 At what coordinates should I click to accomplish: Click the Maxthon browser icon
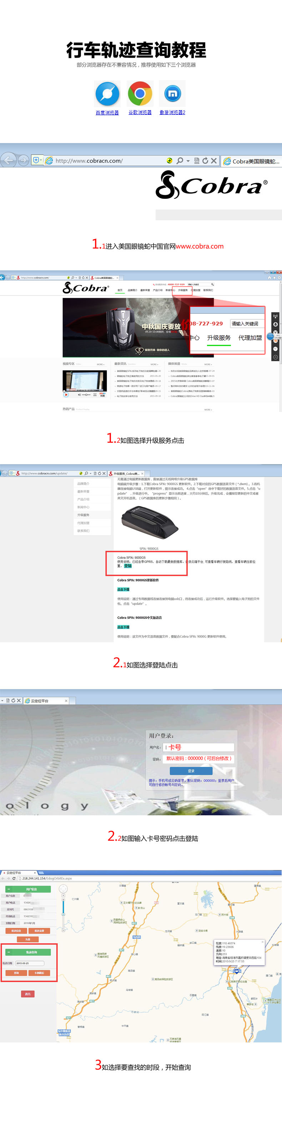coord(172,93)
